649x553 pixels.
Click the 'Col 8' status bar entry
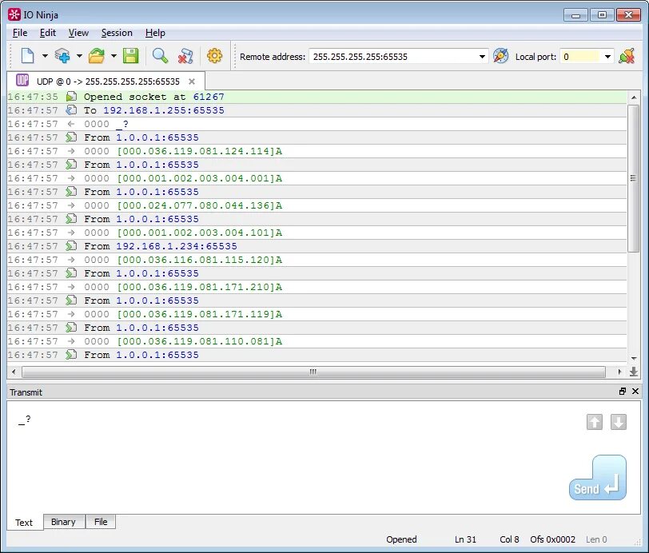pyautogui.click(x=509, y=539)
